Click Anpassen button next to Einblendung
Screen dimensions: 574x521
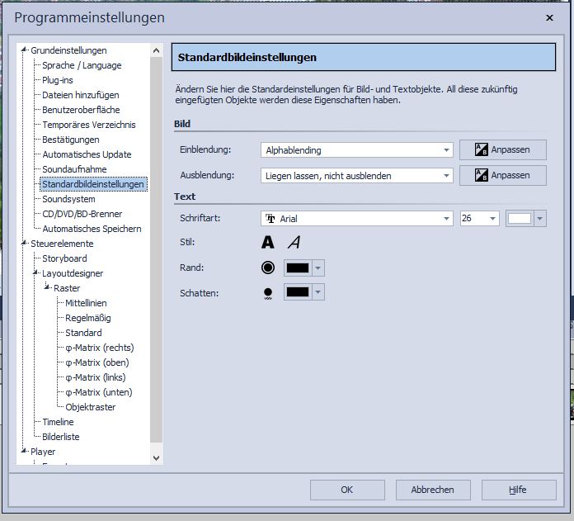[x=502, y=149]
